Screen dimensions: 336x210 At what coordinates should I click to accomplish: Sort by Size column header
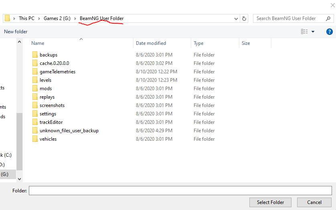pos(245,43)
